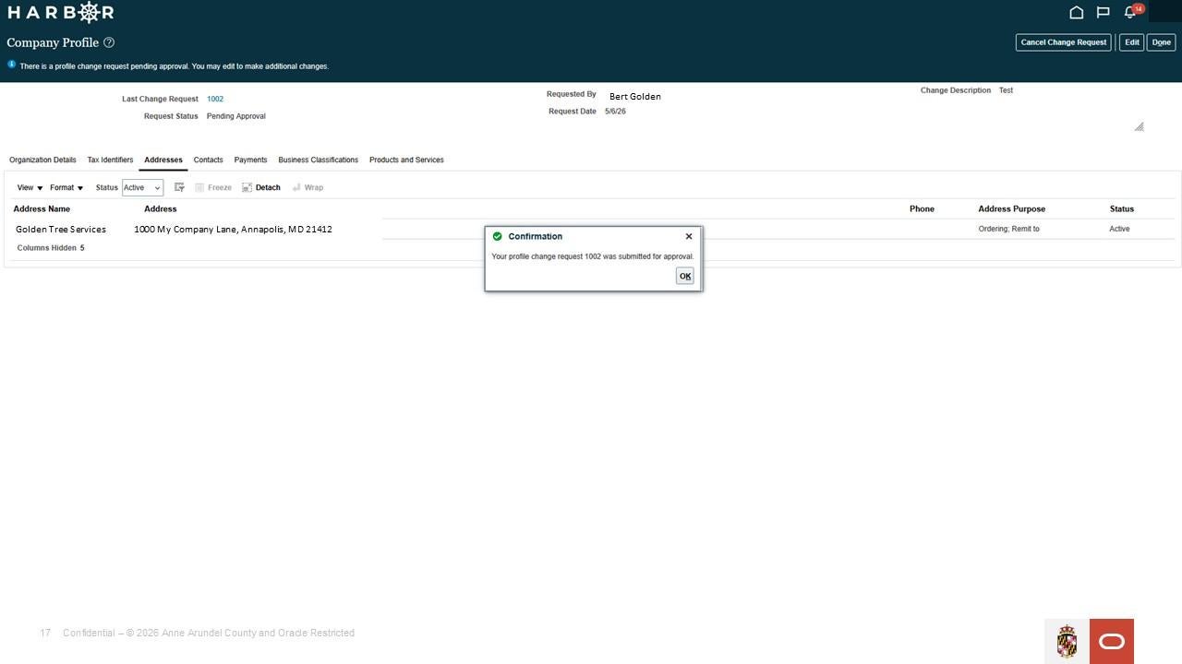Image resolution: width=1182 pixels, height=664 pixels.
Task: Click the Change Description resize handle
Action: (1139, 126)
